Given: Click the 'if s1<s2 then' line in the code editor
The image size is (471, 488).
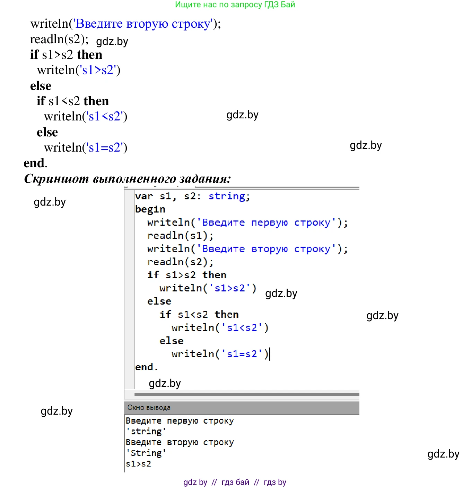Looking at the screenshot, I should (199, 315).
